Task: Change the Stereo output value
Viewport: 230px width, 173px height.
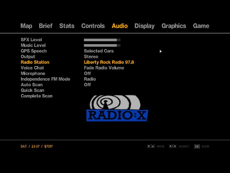Action: (91, 57)
